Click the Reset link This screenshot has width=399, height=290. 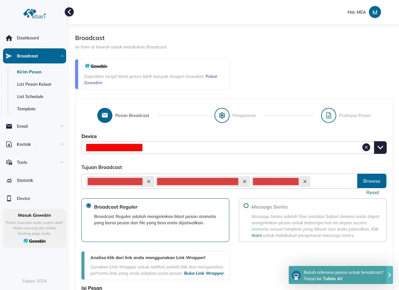[373, 193]
